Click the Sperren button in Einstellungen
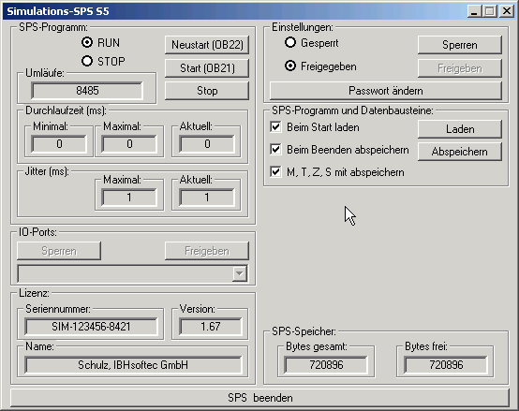 [460, 45]
